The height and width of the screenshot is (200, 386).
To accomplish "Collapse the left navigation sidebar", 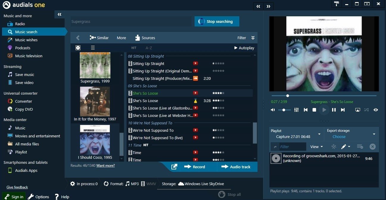I will tap(60, 14).
